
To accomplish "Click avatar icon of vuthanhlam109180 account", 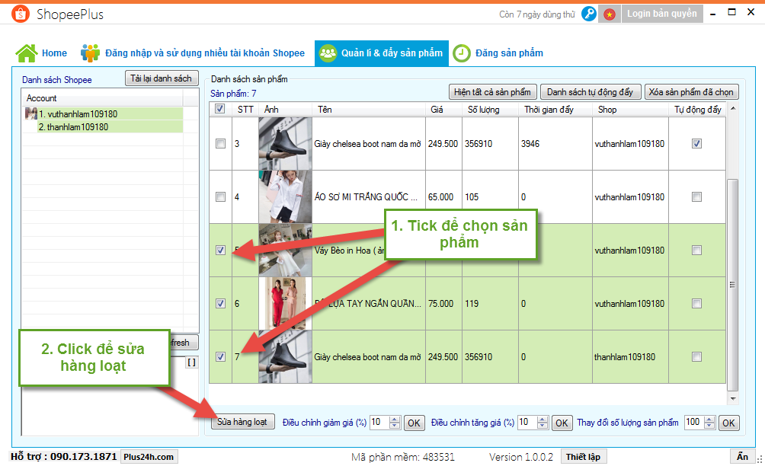I will click(31, 113).
